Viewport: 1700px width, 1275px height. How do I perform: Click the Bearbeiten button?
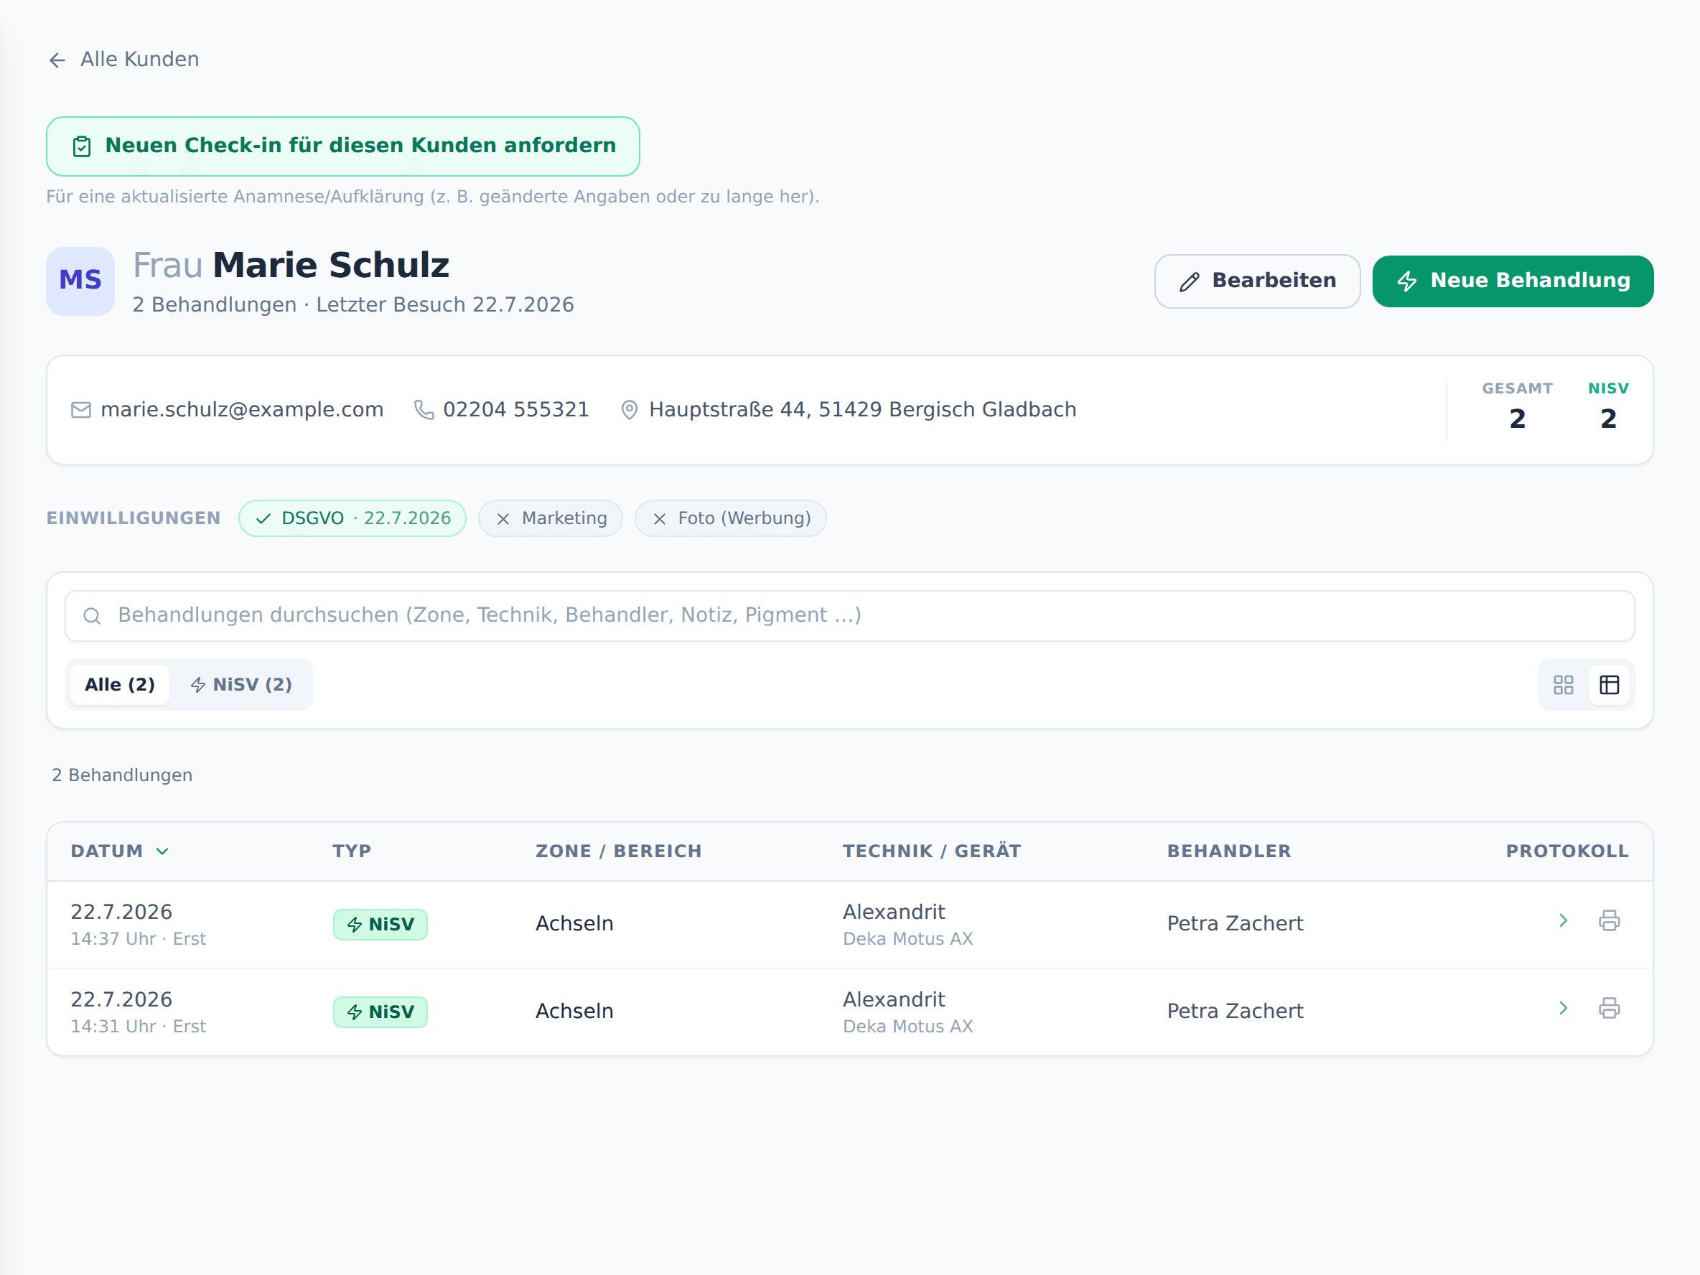coord(1257,281)
